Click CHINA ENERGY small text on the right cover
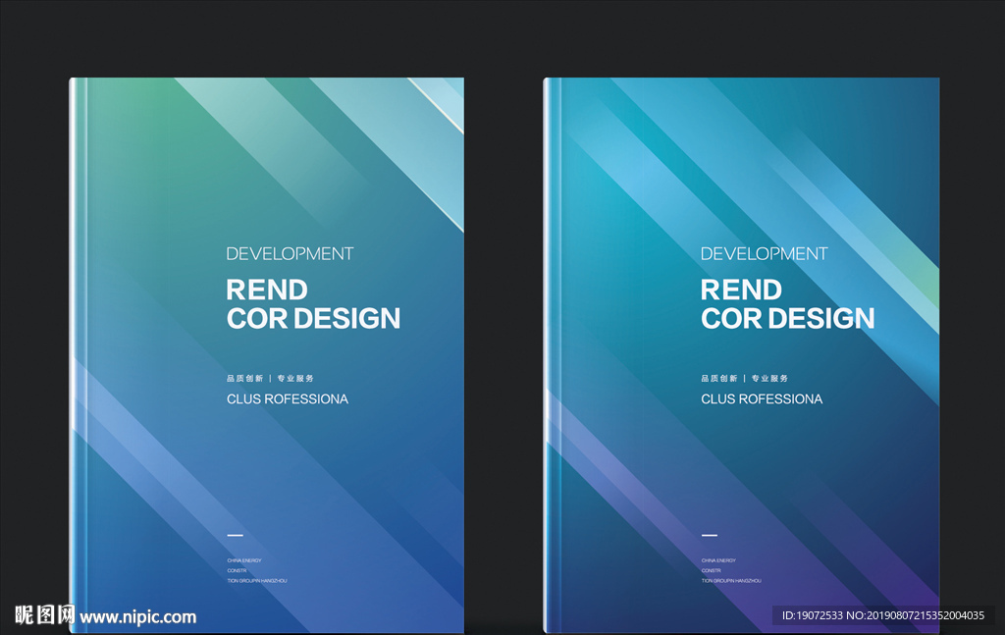 (x=718, y=560)
